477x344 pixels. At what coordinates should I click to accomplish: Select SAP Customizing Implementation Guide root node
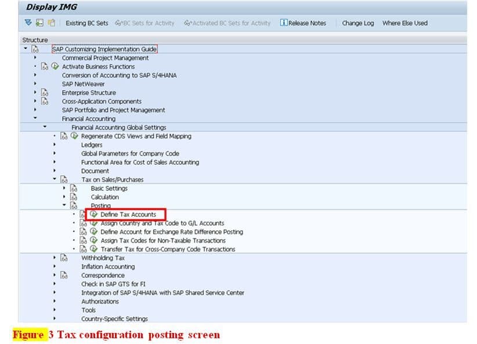104,49
